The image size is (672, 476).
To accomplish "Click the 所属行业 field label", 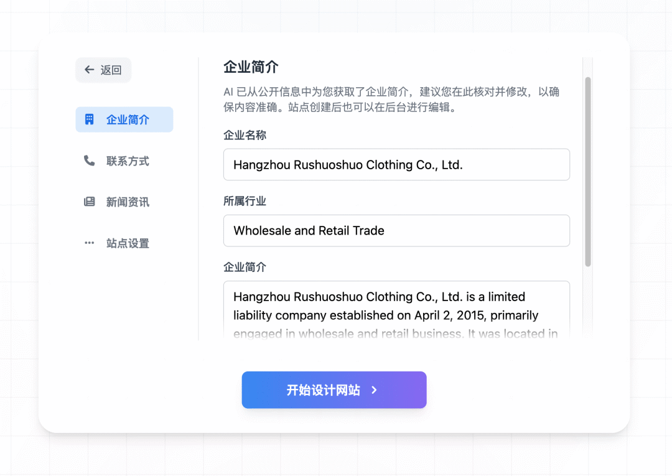I will click(245, 201).
